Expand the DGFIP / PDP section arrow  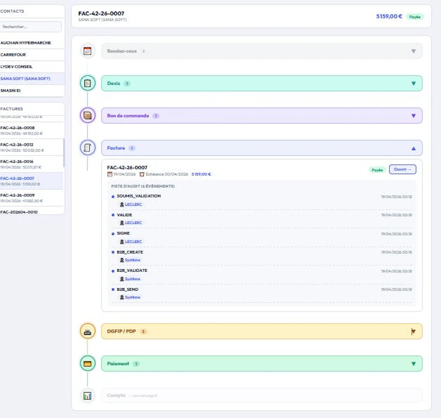click(x=413, y=331)
